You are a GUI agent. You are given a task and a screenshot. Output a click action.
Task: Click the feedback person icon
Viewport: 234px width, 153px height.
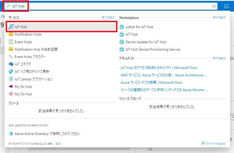point(203,144)
